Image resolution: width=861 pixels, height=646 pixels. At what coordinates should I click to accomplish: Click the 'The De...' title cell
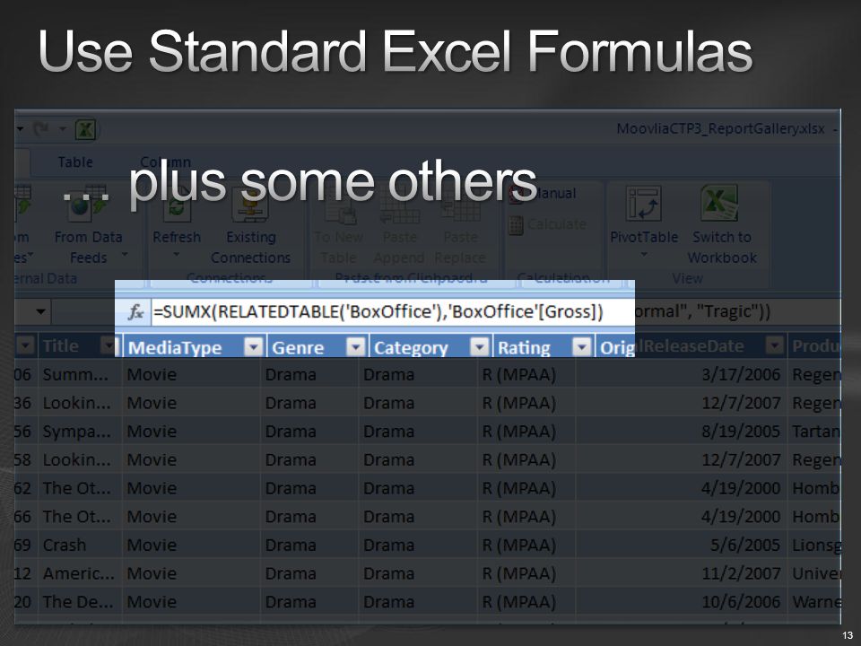click(x=78, y=602)
